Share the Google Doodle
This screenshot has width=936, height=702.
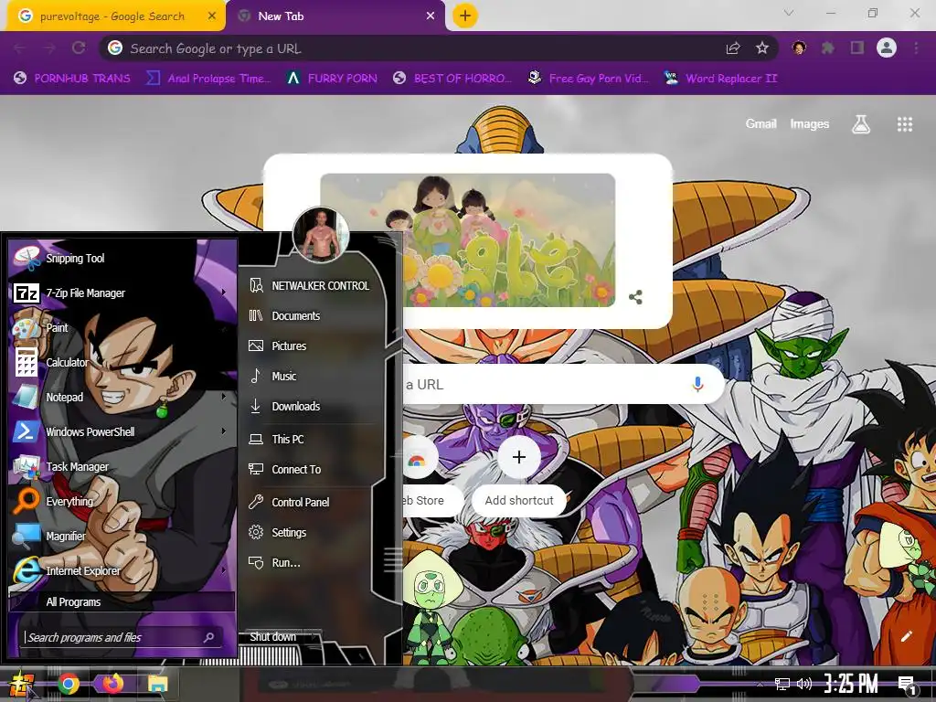tap(636, 297)
